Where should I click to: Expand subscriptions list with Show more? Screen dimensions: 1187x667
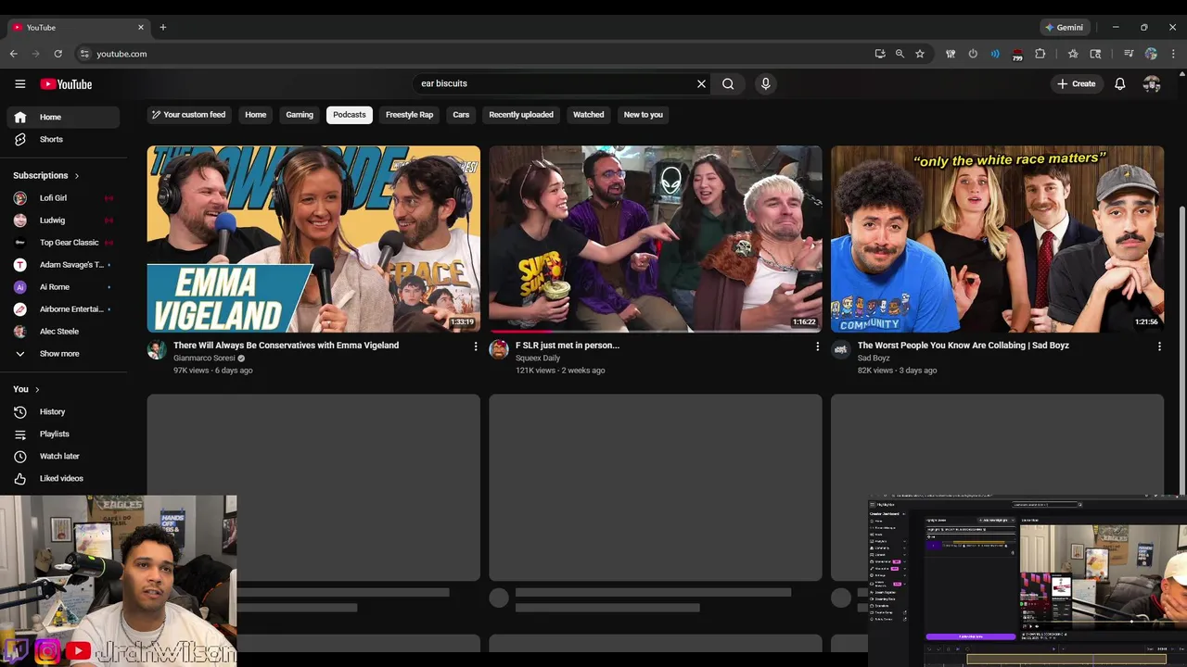[63, 354]
